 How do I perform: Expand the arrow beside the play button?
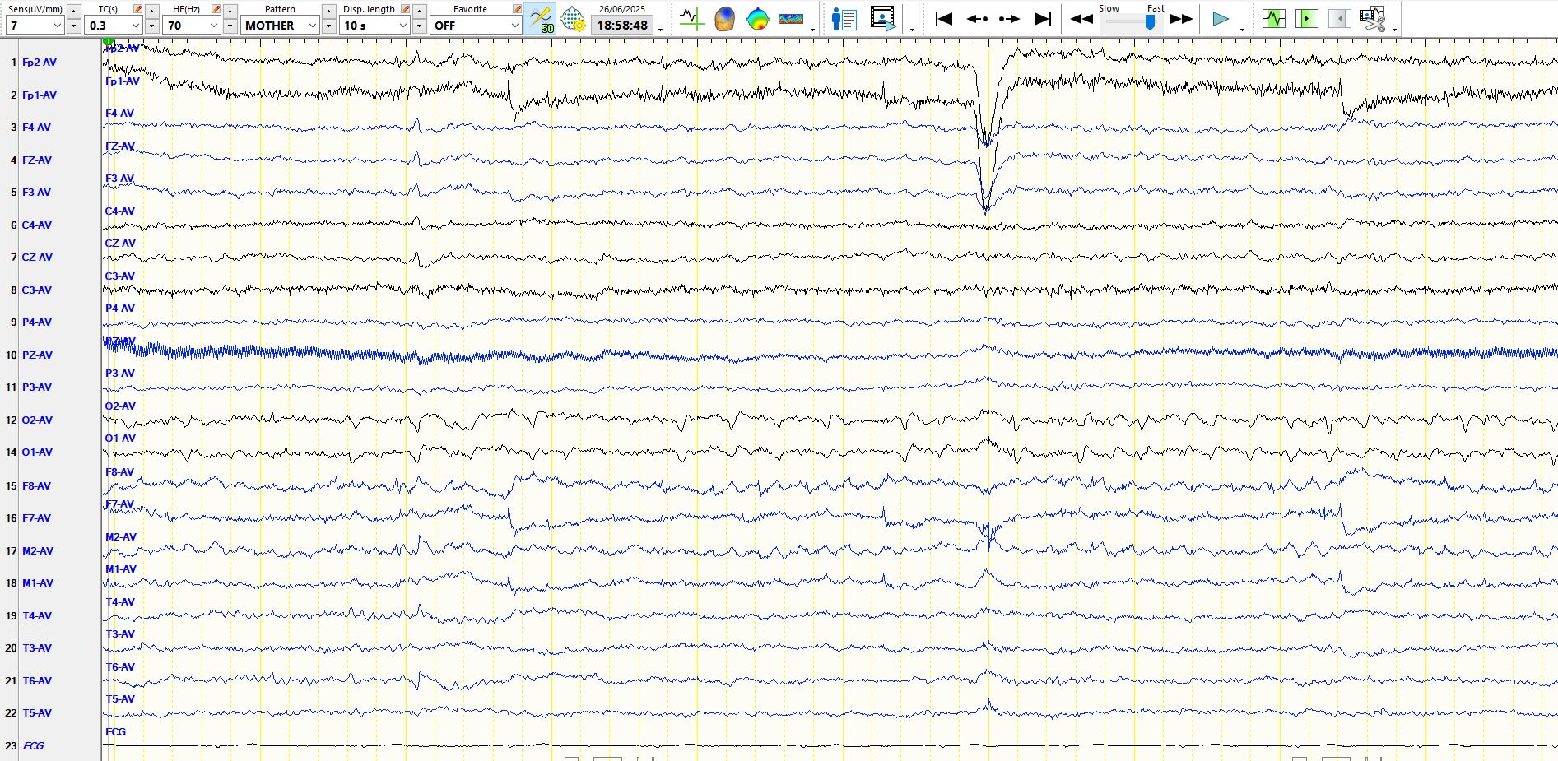tap(1242, 30)
